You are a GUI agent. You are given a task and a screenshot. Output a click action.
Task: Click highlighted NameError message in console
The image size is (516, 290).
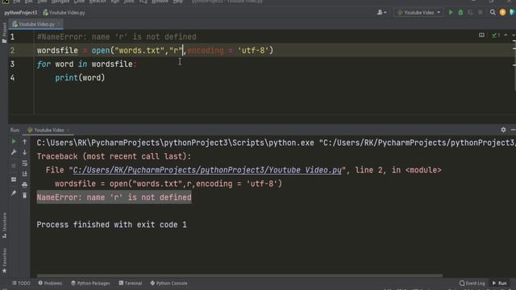coord(114,197)
